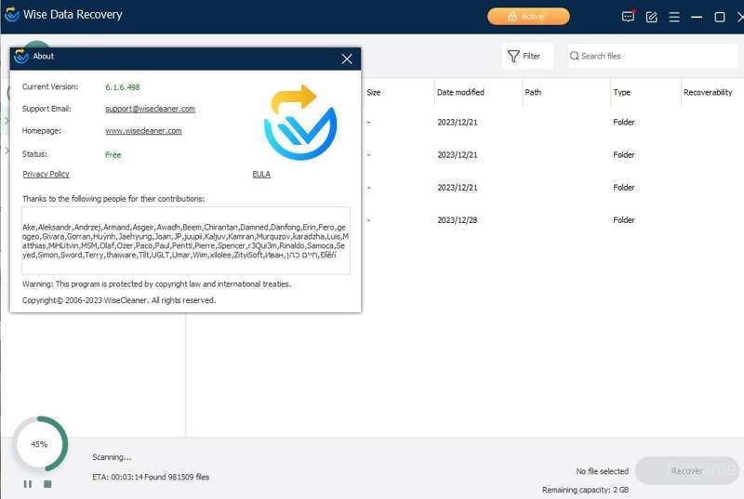Open the EULA link
Viewport: 744px width, 499px height.
[x=261, y=174]
